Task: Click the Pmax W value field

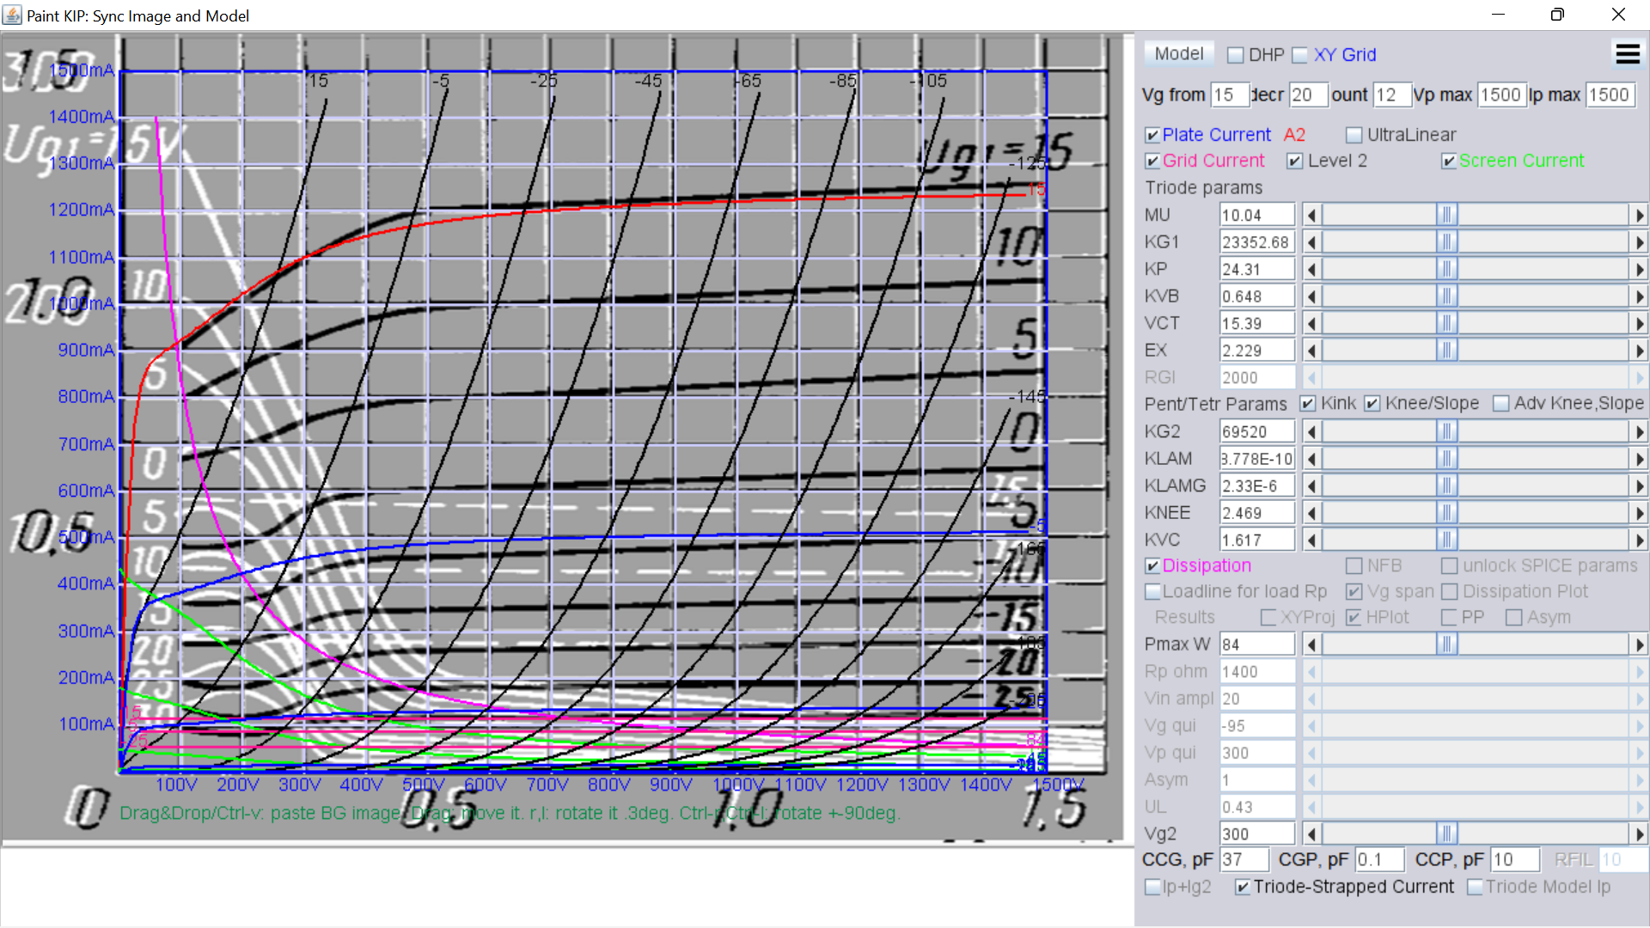Action: pyautogui.click(x=1257, y=644)
